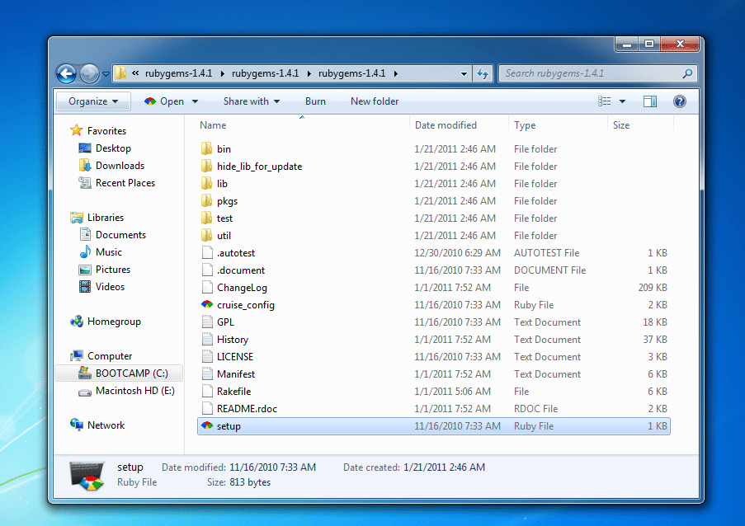Select the .autotest file icon

click(x=207, y=252)
